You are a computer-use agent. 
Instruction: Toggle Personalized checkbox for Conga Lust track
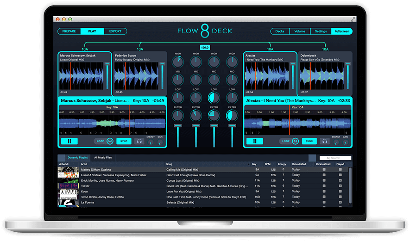324,180
